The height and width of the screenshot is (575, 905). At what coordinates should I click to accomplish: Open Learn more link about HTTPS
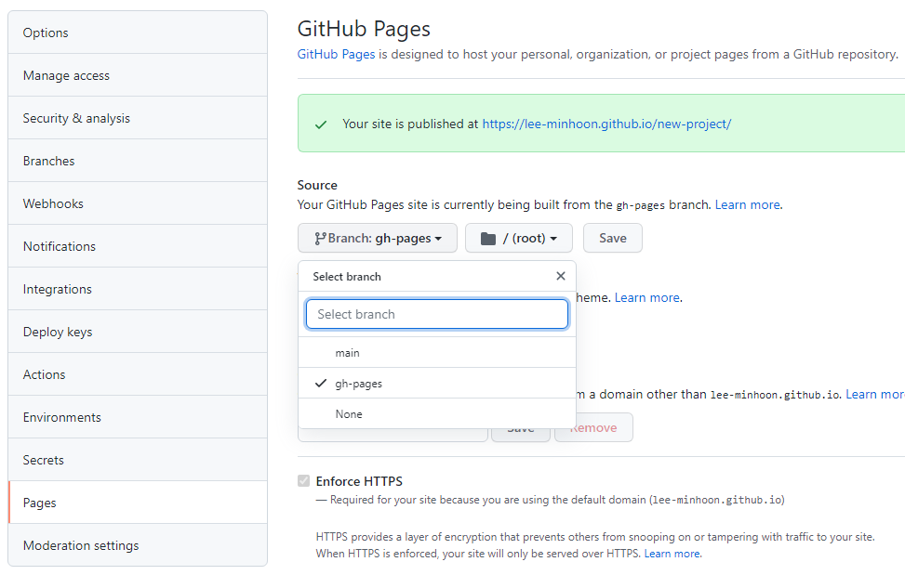(x=672, y=553)
